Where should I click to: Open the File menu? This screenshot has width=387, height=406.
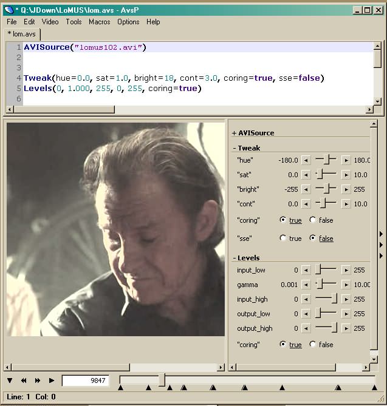pyautogui.click(x=12, y=22)
